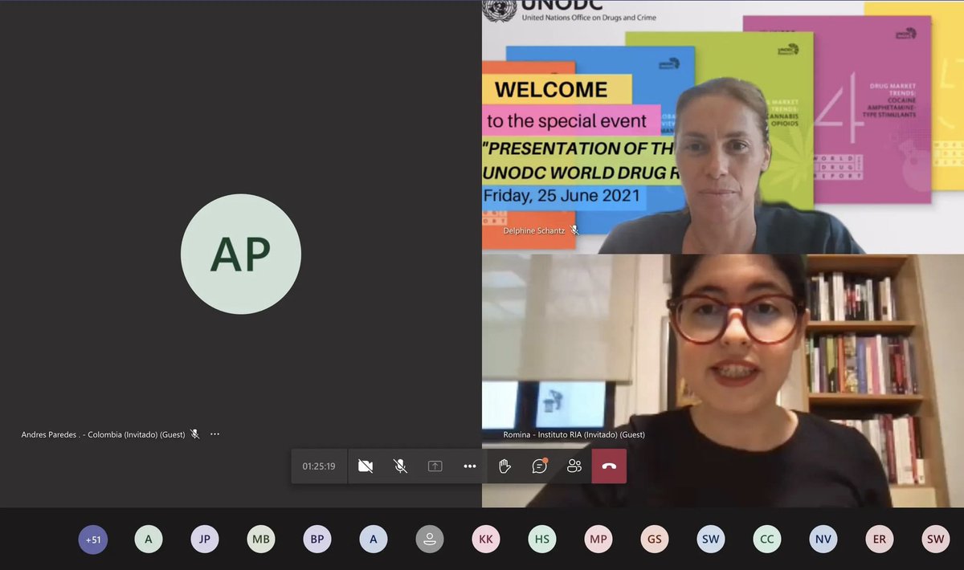Select the NV participant avatar
964x570 pixels.
tap(823, 539)
